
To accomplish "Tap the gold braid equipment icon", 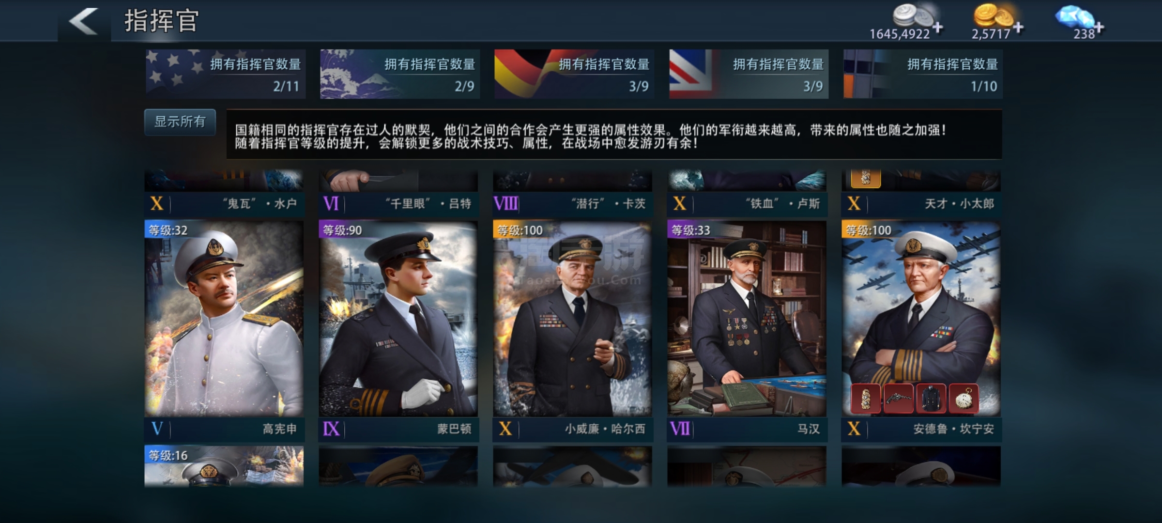I will [866, 399].
